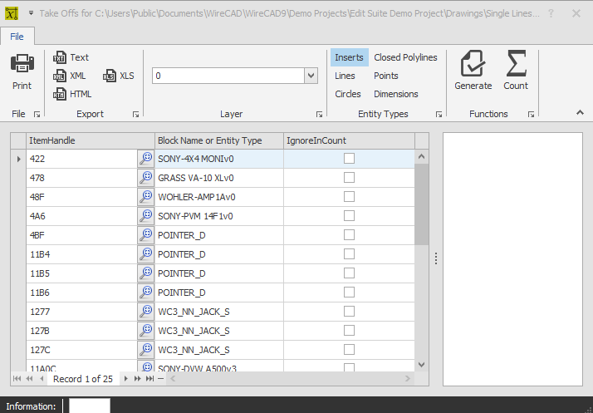Export to HTML file
The height and width of the screenshot is (413, 593).
click(x=72, y=94)
